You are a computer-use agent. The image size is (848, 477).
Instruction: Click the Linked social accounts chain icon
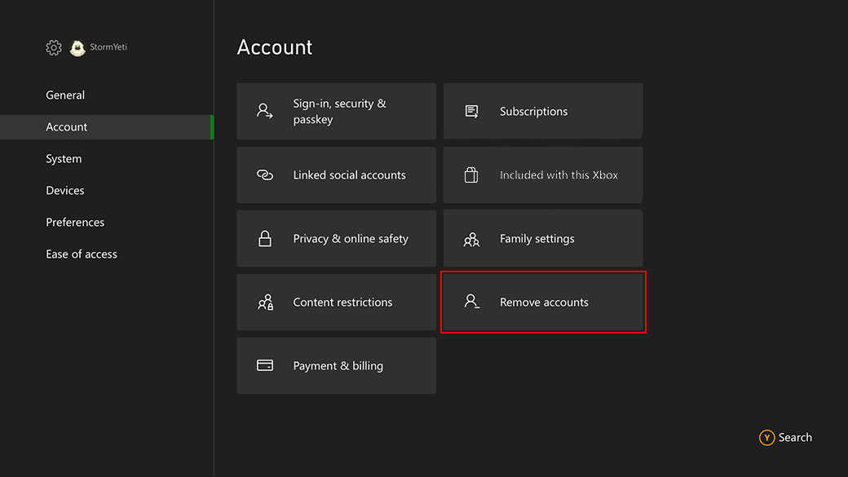[x=263, y=174]
